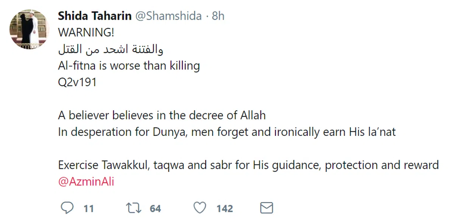Open the @AzminAli mention
The image size is (454, 222).
(x=86, y=182)
